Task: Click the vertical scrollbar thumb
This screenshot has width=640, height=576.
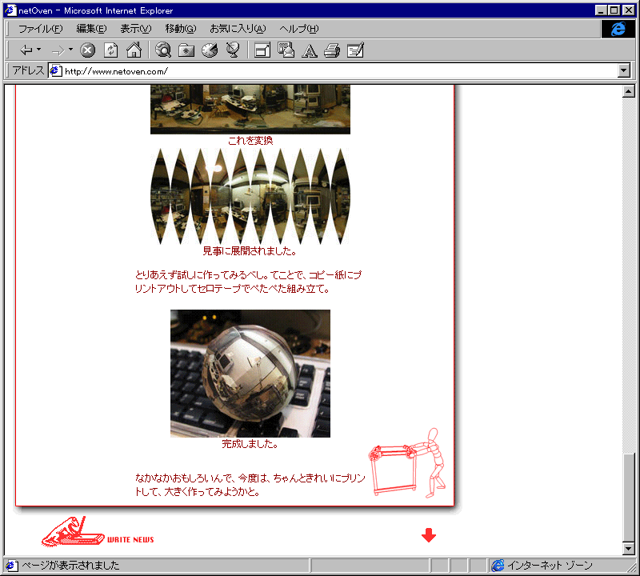Action: (629, 498)
